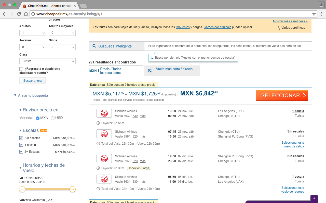Bookmark page with the star icon
The height and width of the screenshot is (203, 326).
click(x=314, y=14)
